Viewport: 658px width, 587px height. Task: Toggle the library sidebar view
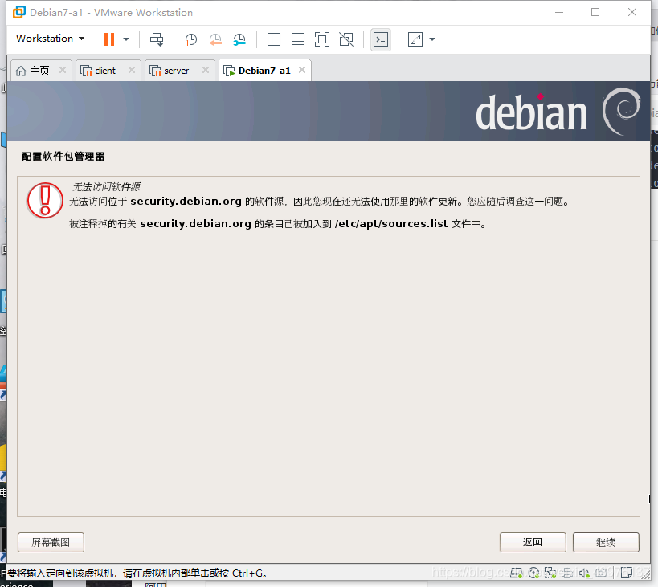point(274,39)
